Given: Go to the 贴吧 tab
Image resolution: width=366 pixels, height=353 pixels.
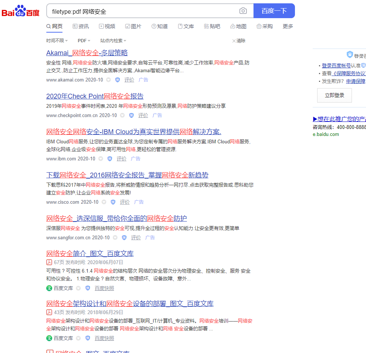Looking at the screenshot, I should (x=212, y=26).
